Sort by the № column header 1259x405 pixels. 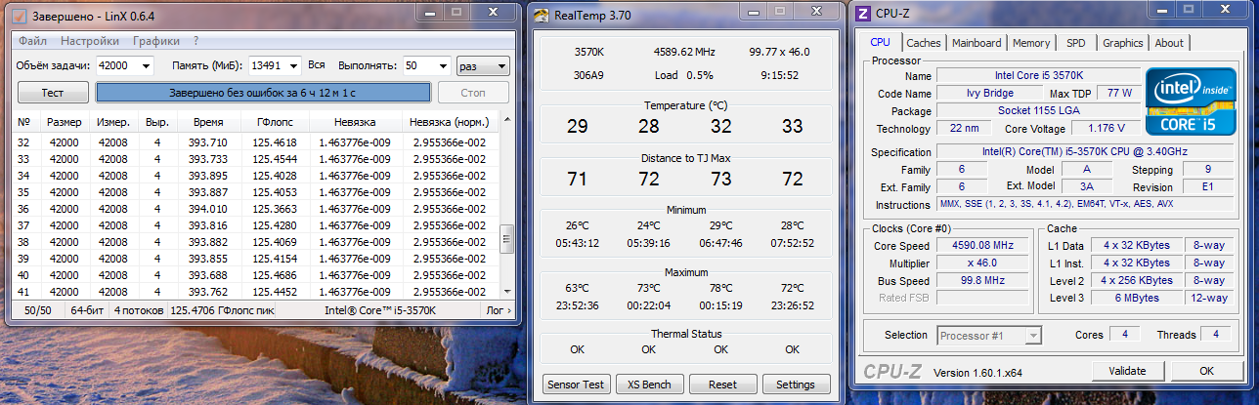(23, 122)
